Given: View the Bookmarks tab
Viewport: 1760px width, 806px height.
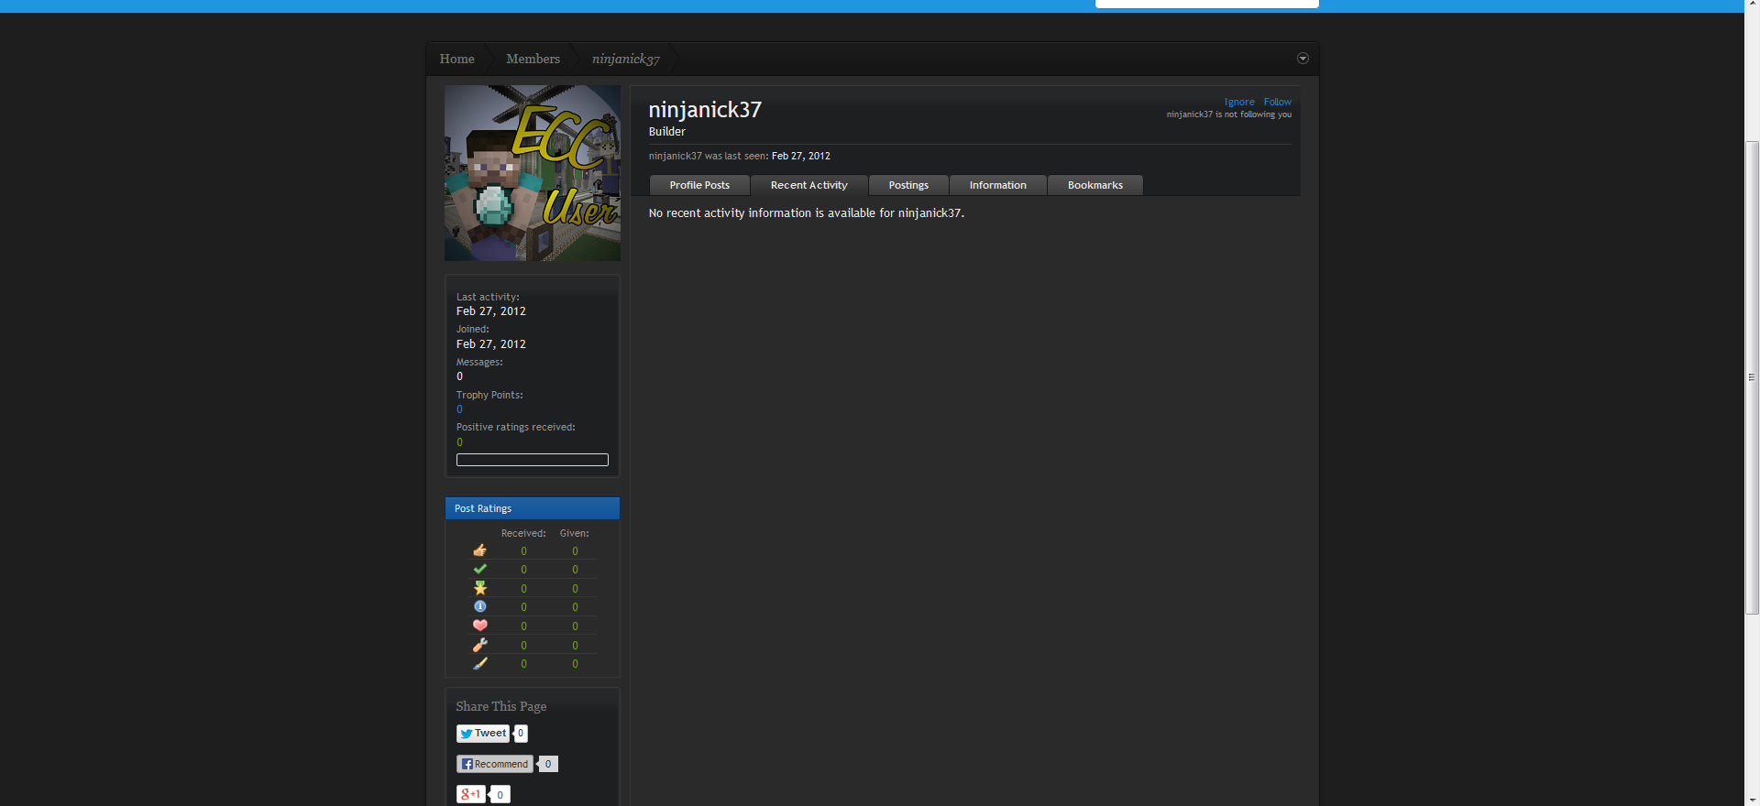Looking at the screenshot, I should pos(1095,185).
